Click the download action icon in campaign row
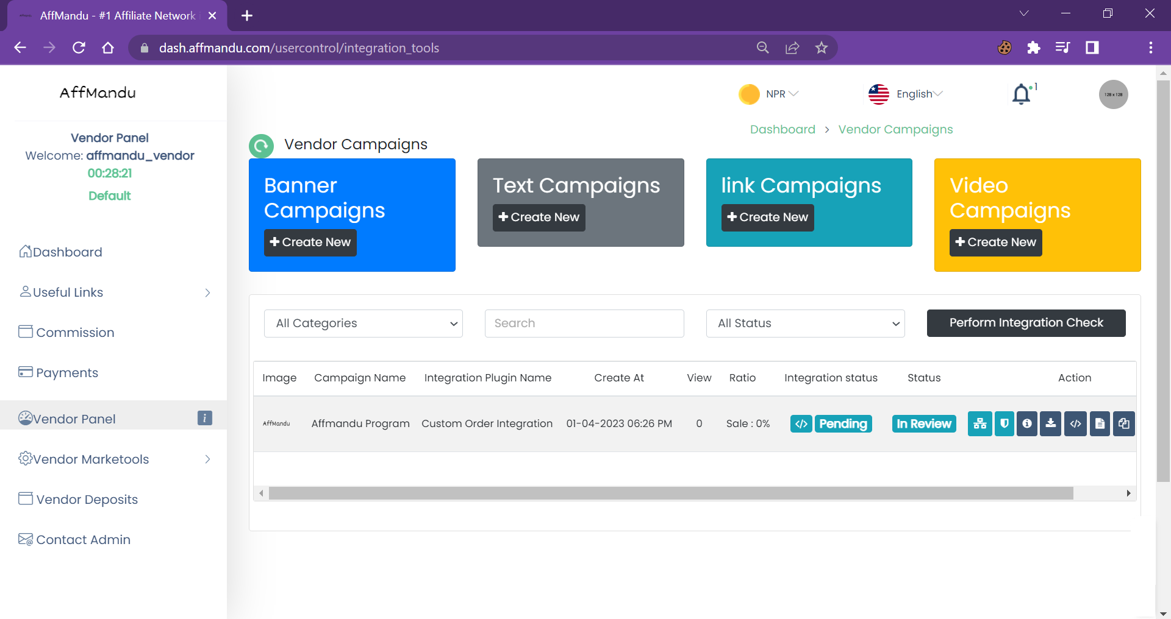This screenshot has width=1171, height=619. [x=1051, y=423]
